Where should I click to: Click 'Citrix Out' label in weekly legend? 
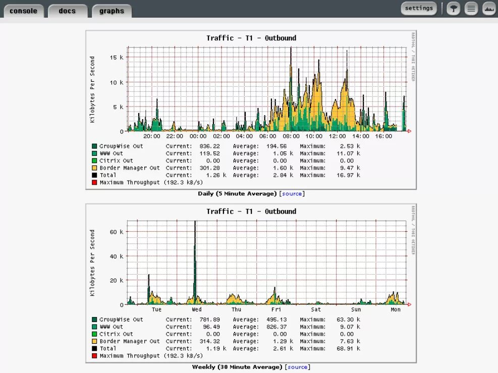coord(116,334)
